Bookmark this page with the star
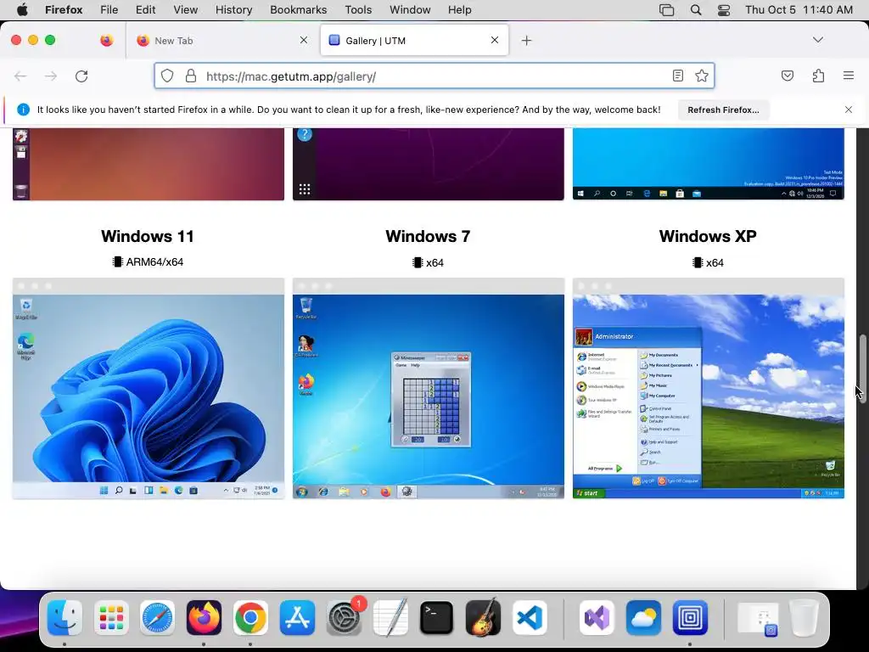The width and height of the screenshot is (869, 652). point(702,76)
